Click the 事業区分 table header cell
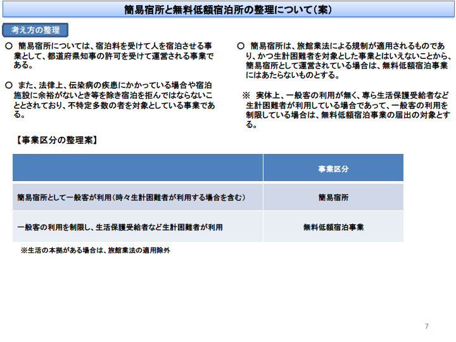 pos(333,167)
